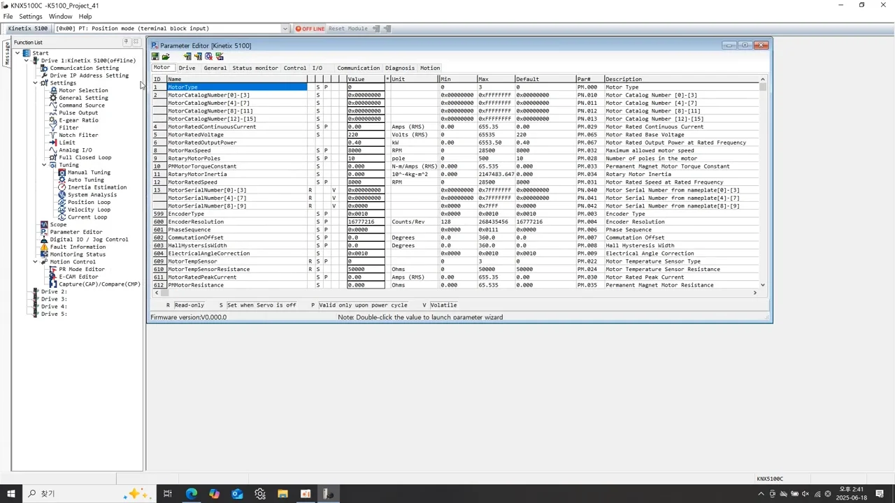Collapse the Motion Control tree node
895x503 pixels.
(x=35, y=262)
